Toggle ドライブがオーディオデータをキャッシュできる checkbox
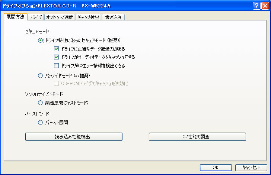Viewport: 271px width, 175px height. coord(57,57)
